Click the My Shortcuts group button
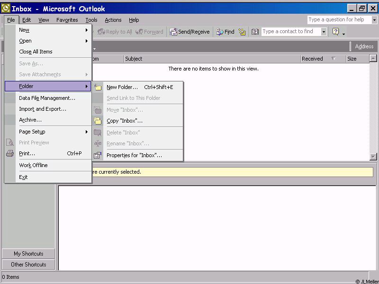This screenshot has width=379, height=284. (x=28, y=254)
